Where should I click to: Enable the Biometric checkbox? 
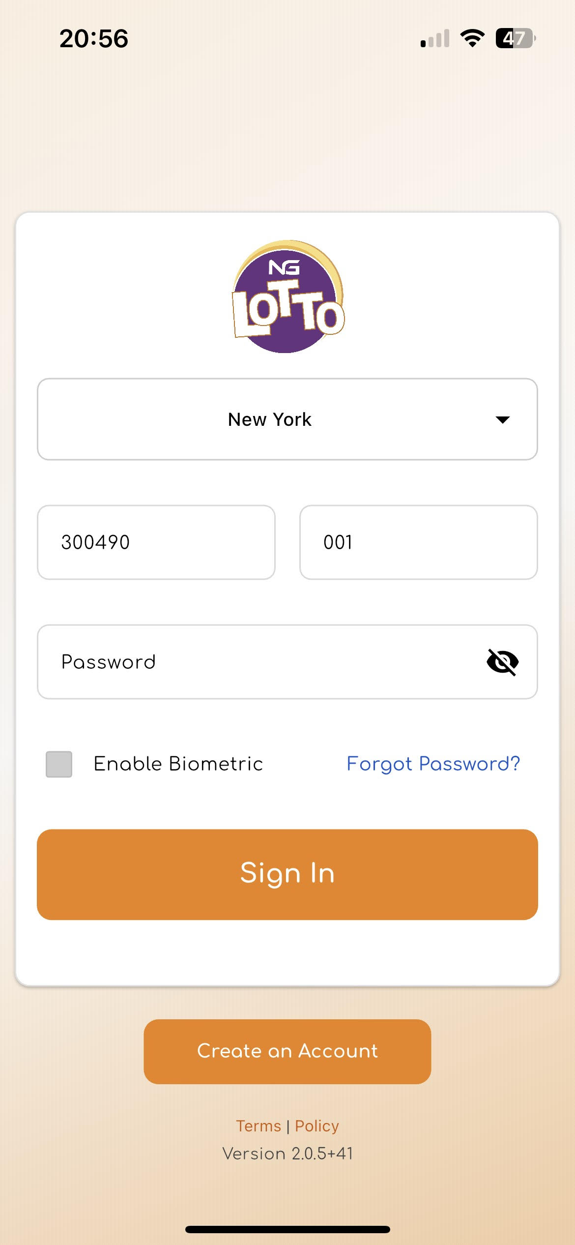[x=59, y=764]
